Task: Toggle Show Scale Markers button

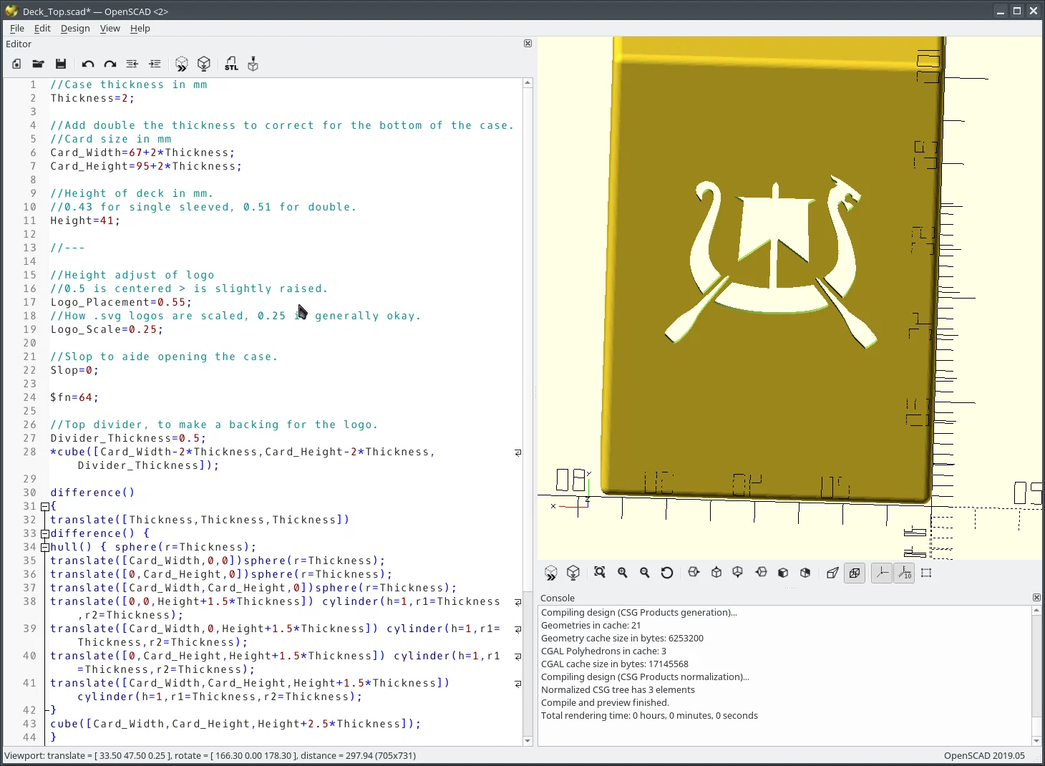Action: [x=905, y=573]
